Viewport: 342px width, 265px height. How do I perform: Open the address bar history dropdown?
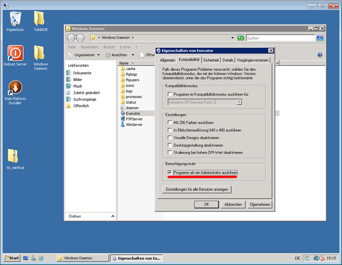coord(233,38)
